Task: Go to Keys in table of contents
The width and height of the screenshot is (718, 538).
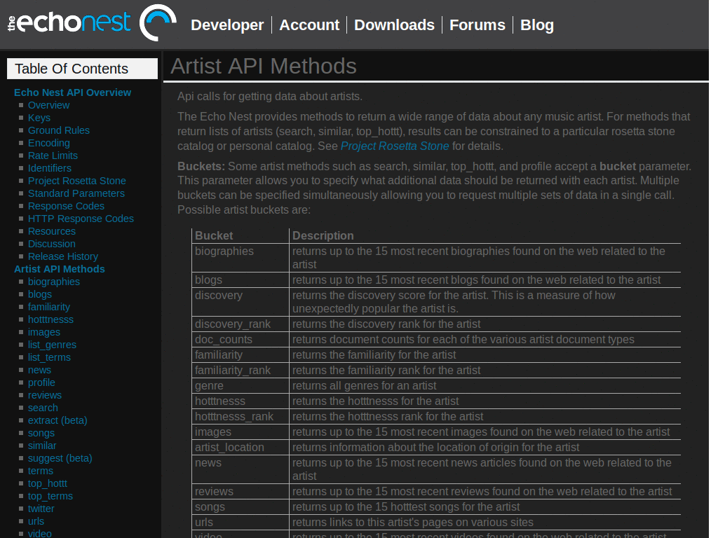Action: (x=39, y=118)
